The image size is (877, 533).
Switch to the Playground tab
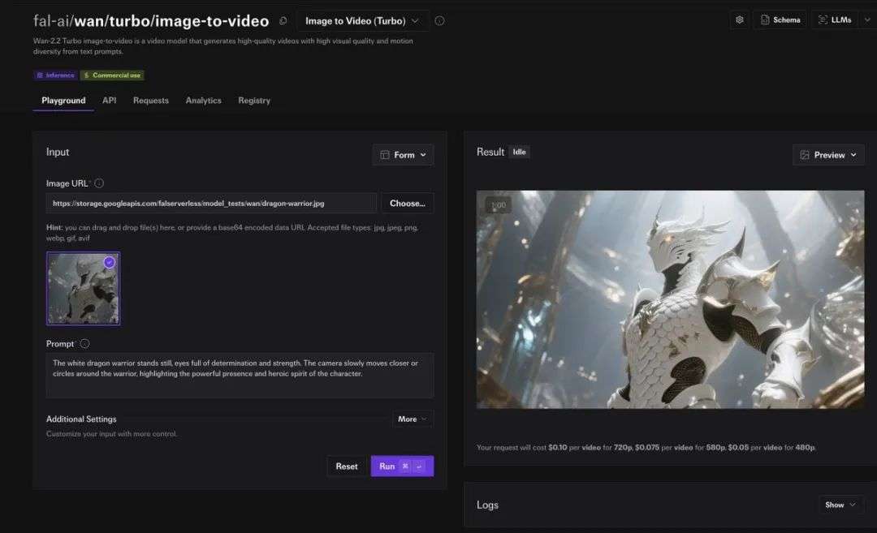63,101
